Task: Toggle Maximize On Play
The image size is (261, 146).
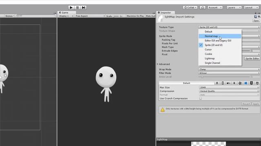Action: (135, 16)
